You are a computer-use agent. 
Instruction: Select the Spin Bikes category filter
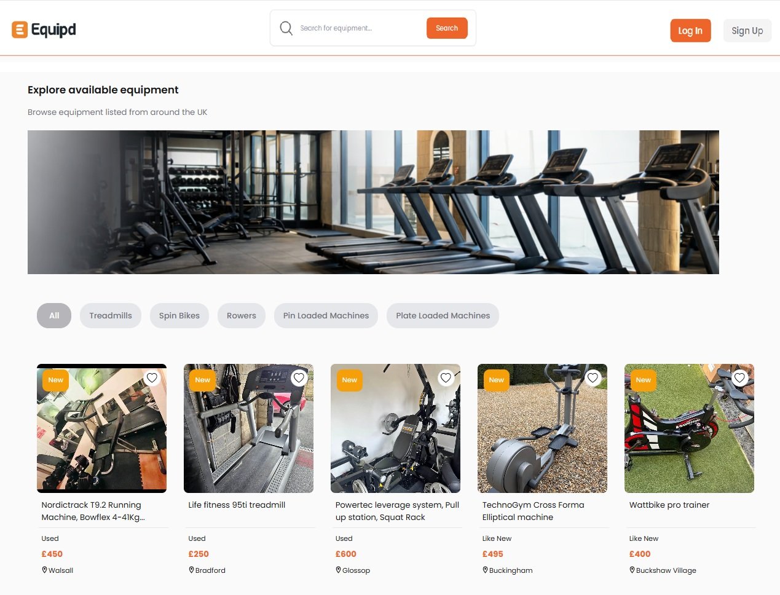(x=179, y=316)
